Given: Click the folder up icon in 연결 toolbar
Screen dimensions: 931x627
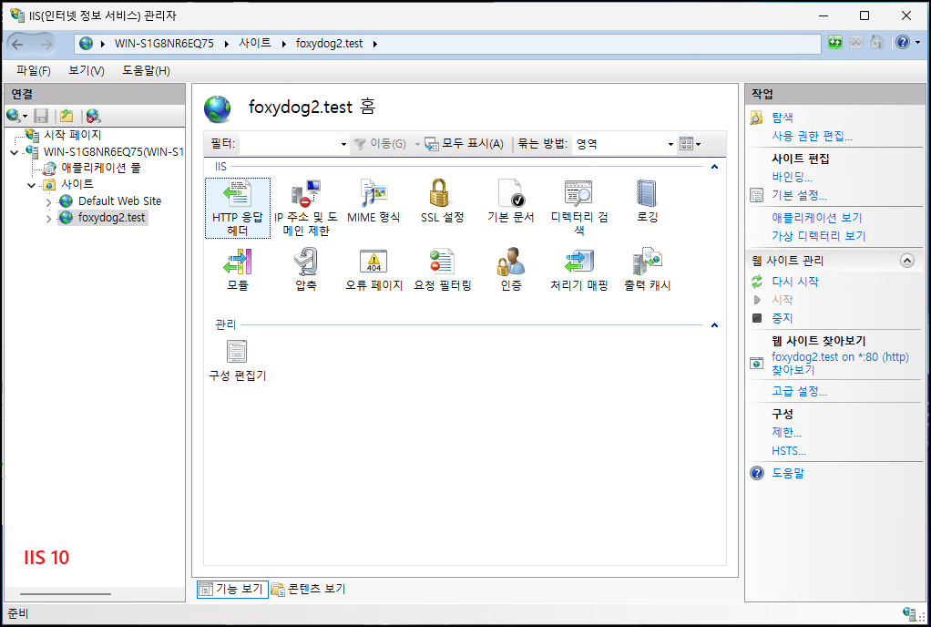Looking at the screenshot, I should (66, 115).
